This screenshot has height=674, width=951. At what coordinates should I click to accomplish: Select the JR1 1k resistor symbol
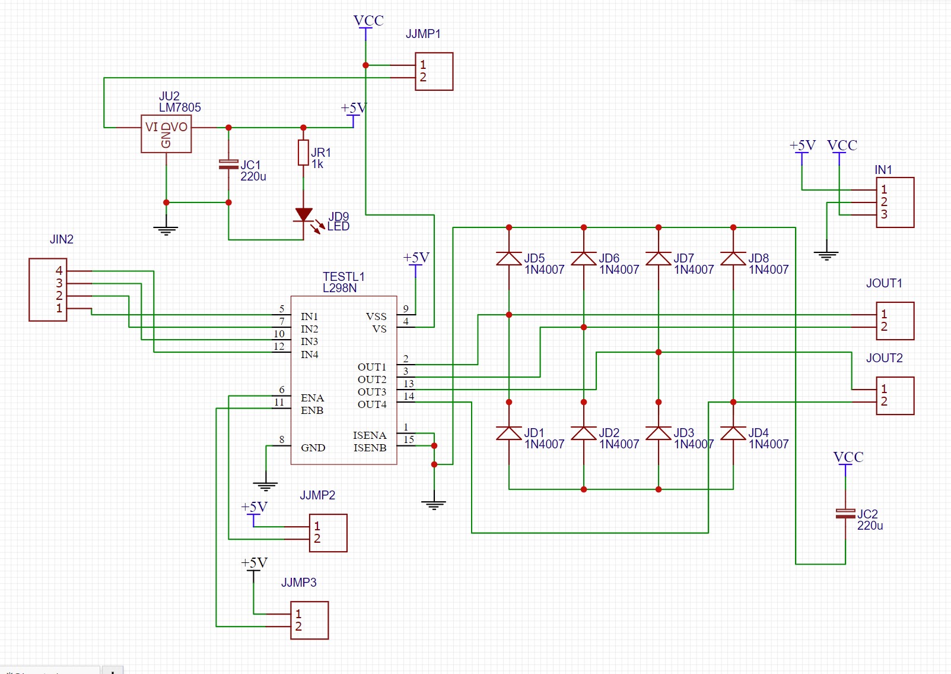pos(303,153)
